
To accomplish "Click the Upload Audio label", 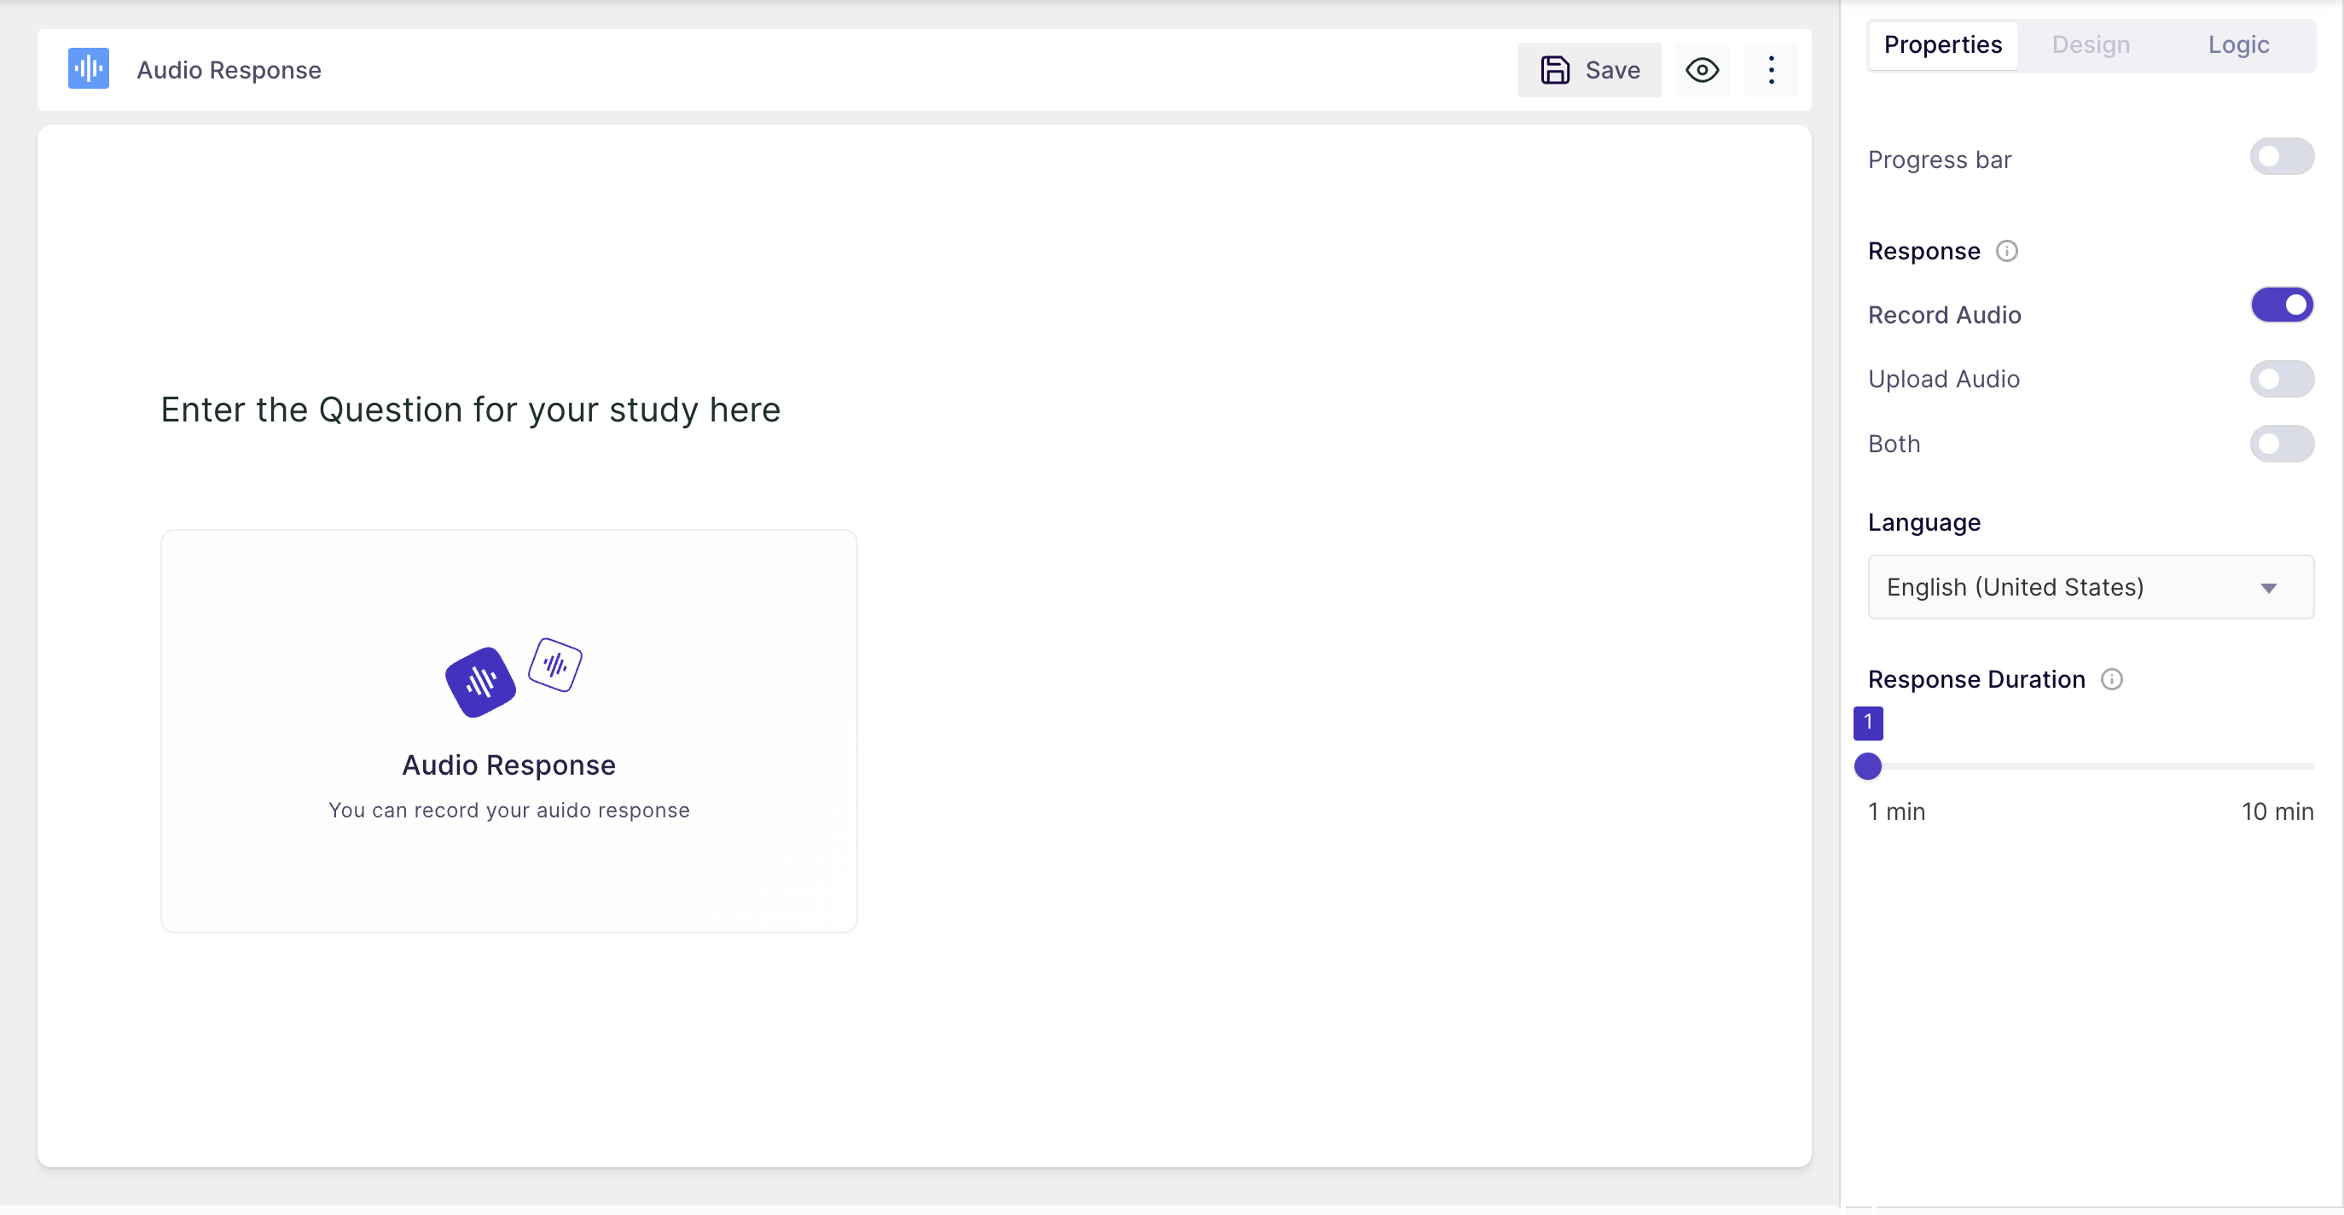I will (1944, 379).
